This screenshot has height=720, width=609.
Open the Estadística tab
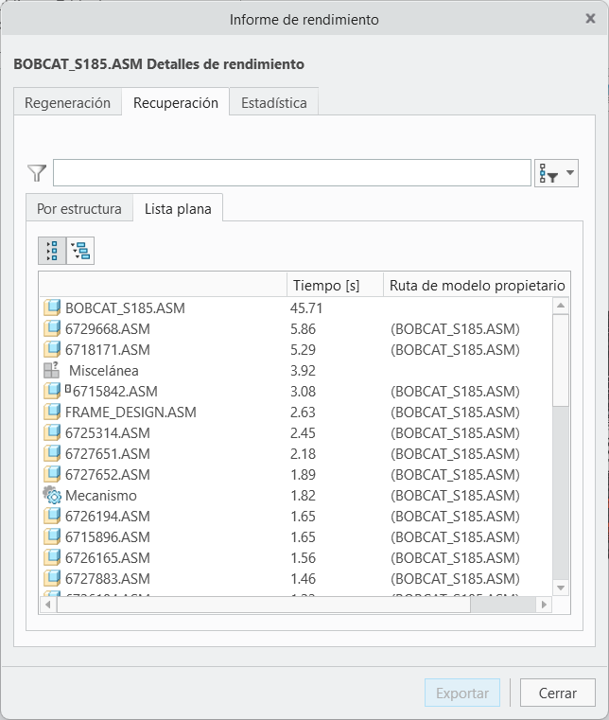274,102
